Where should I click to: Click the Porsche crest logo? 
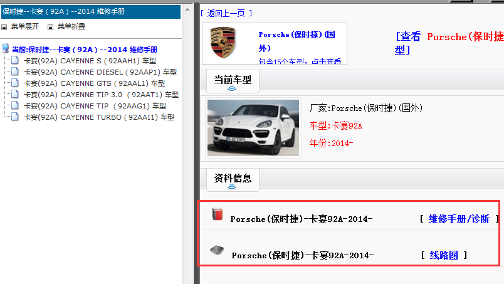tap(223, 43)
